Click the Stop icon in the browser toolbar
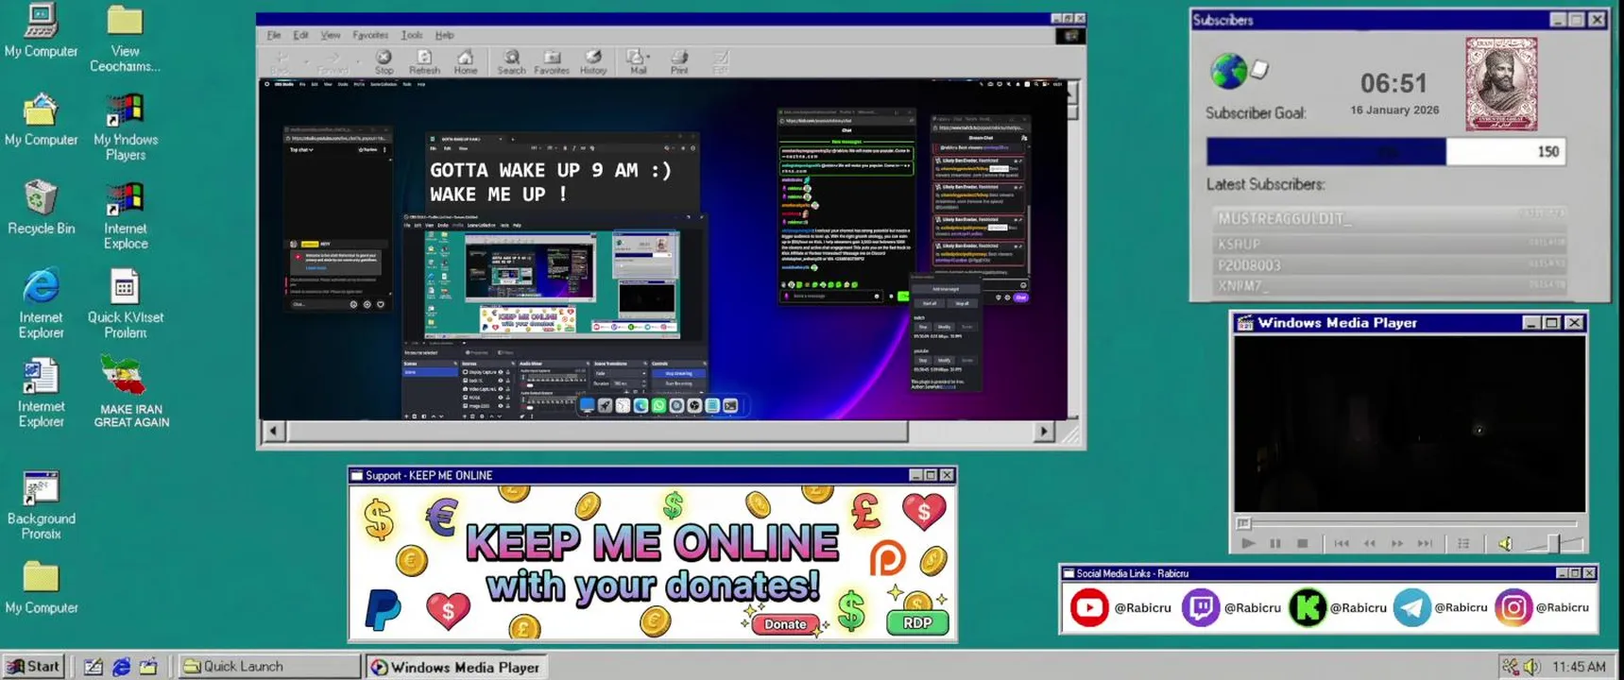The image size is (1624, 680). click(384, 62)
